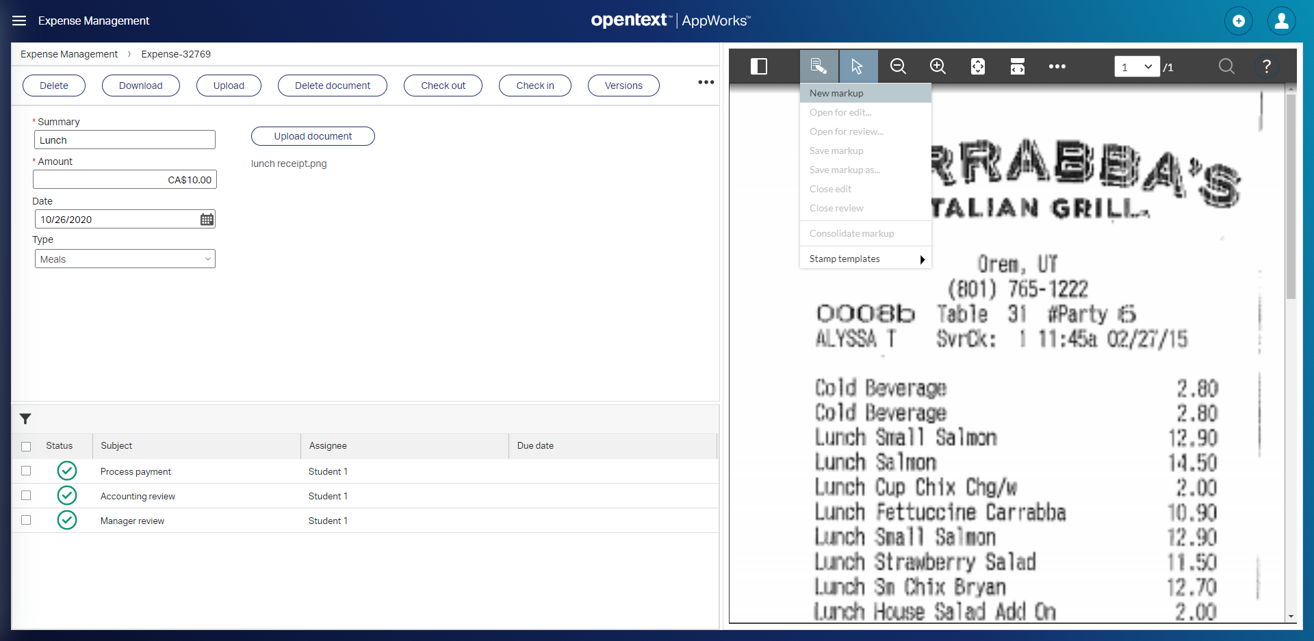Click the Process payment completed status icon
This screenshot has width=1314, height=641.
point(67,471)
